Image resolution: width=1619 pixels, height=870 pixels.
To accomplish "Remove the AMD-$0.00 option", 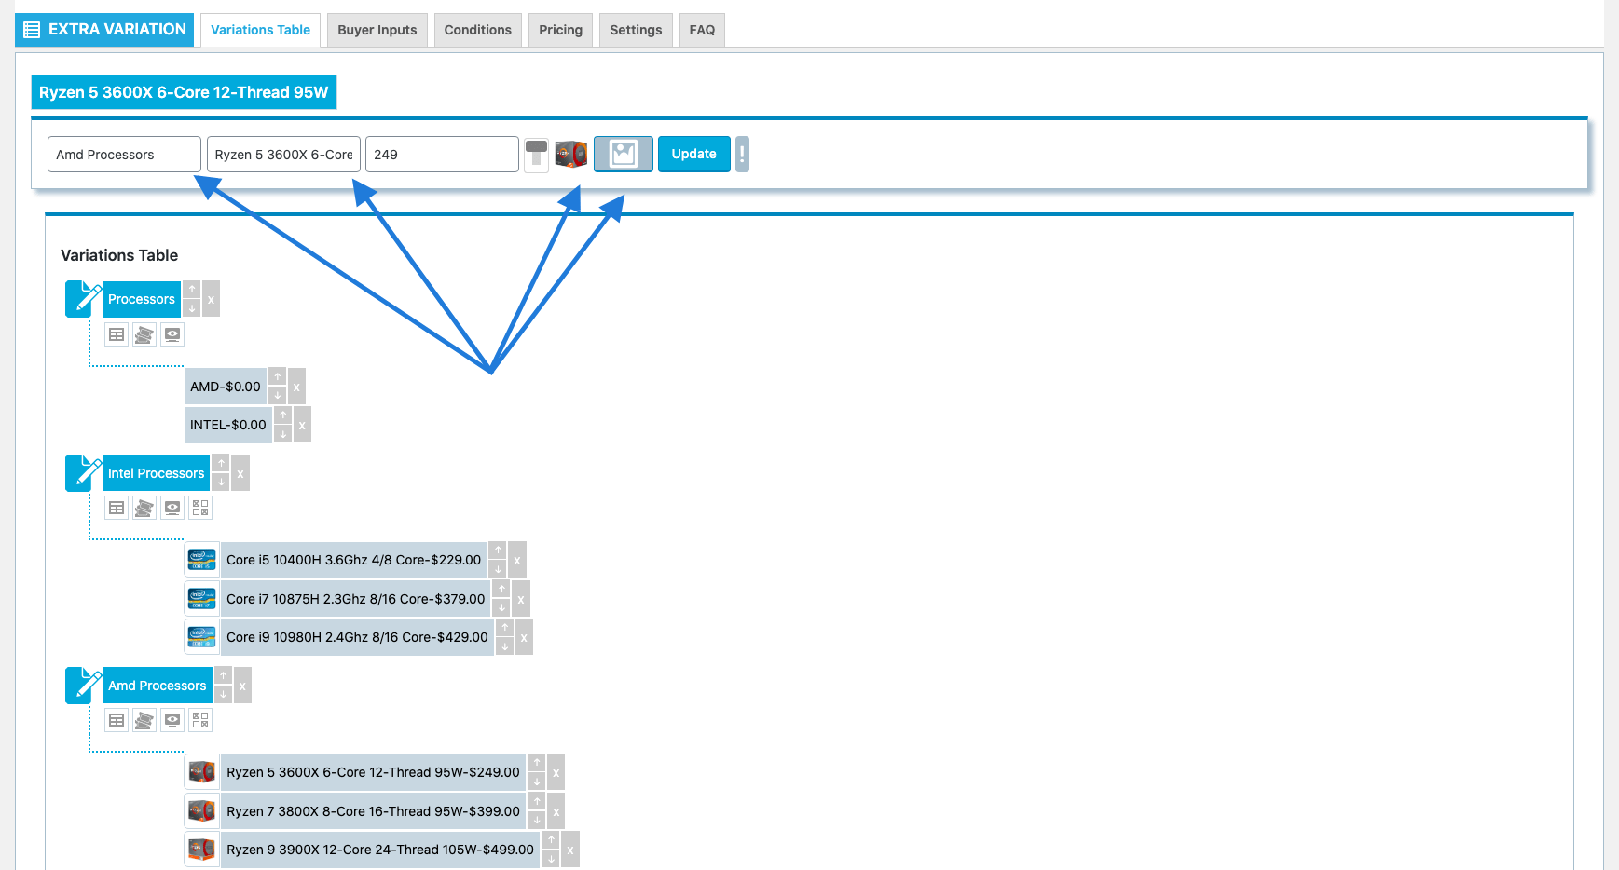I will click(x=297, y=387).
